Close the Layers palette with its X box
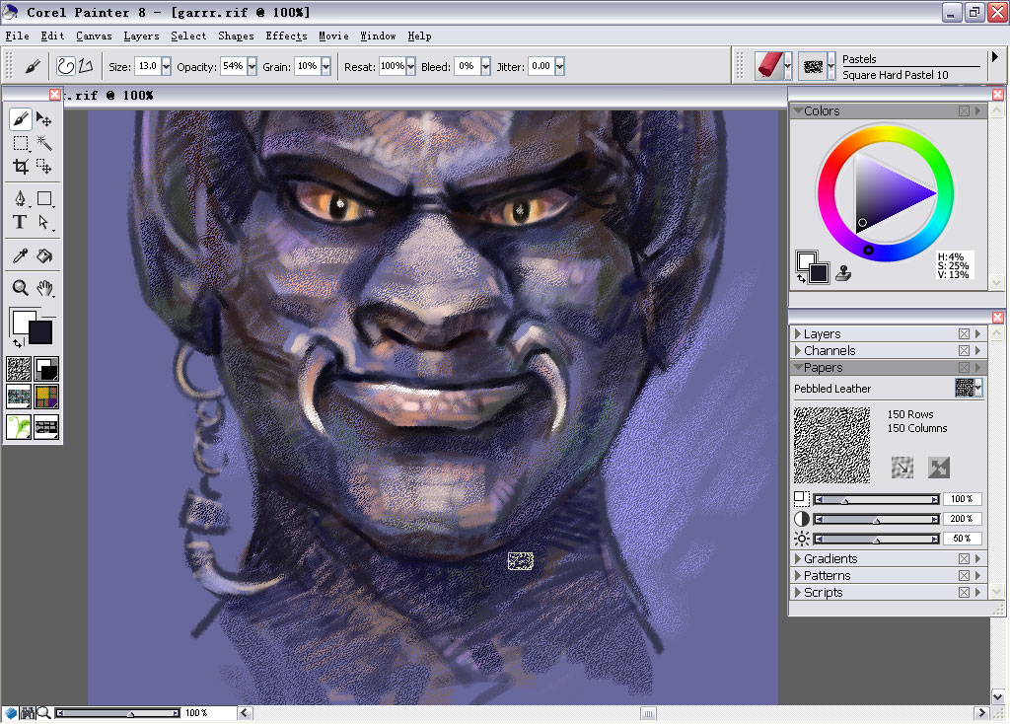This screenshot has height=724, width=1010. click(964, 333)
